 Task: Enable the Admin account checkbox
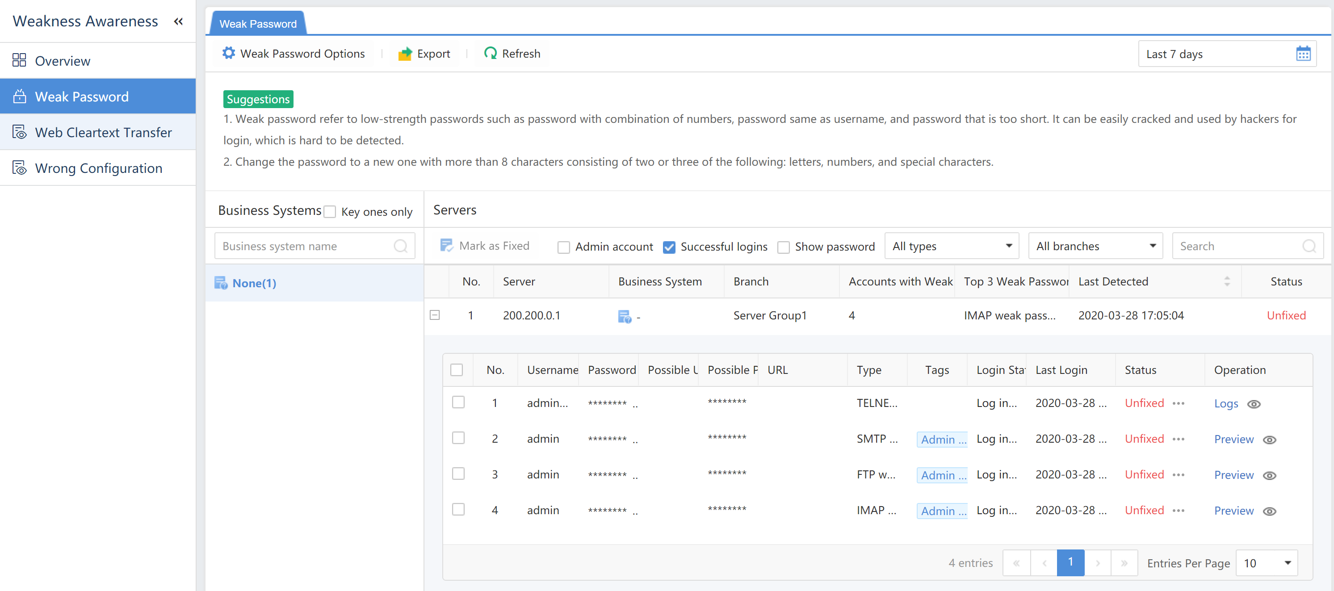pos(563,247)
